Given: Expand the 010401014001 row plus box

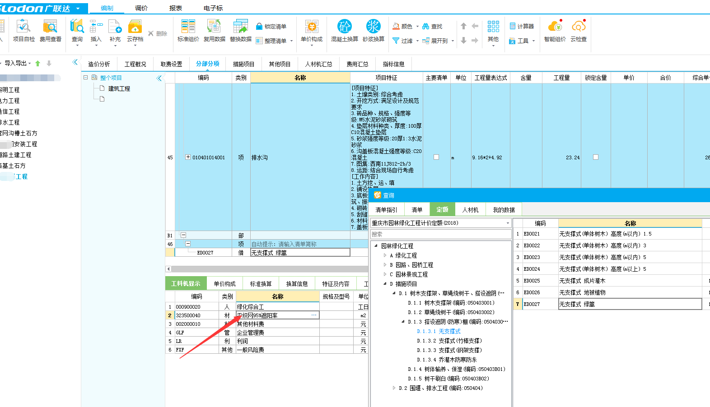Looking at the screenshot, I should [x=188, y=157].
